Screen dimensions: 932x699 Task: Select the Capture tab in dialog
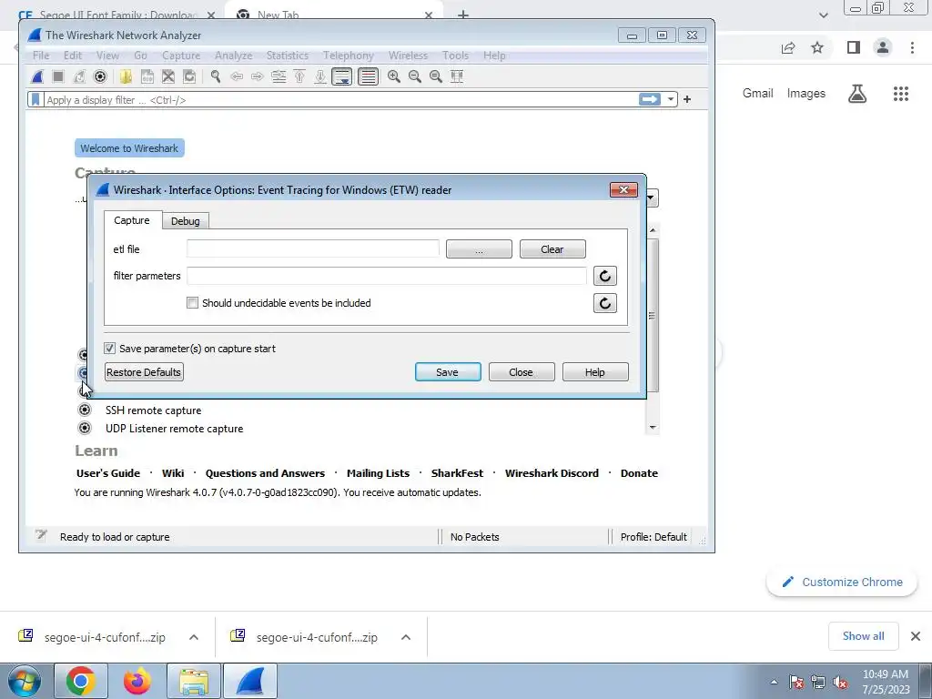point(132,220)
